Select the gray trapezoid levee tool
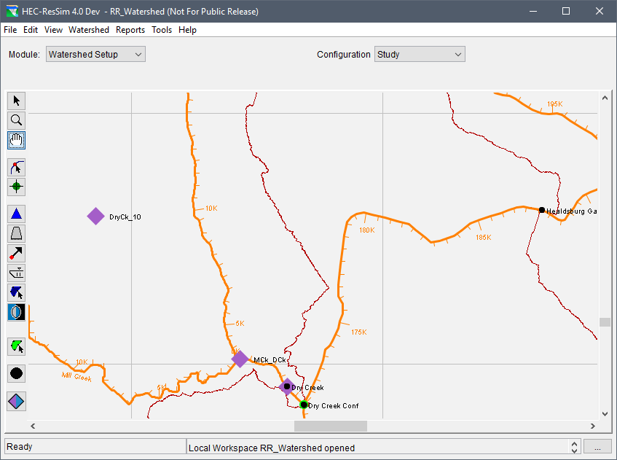The width and height of the screenshot is (617, 460). [16, 234]
